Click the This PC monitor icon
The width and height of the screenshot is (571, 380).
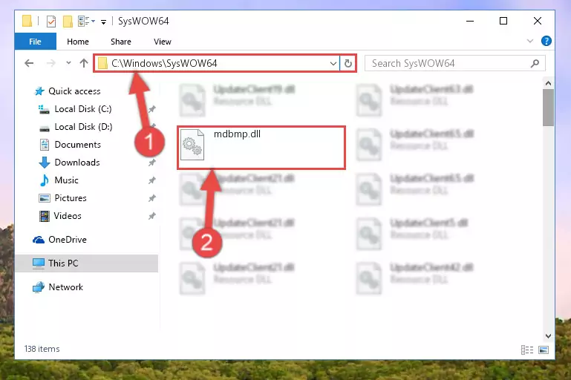[x=38, y=263]
